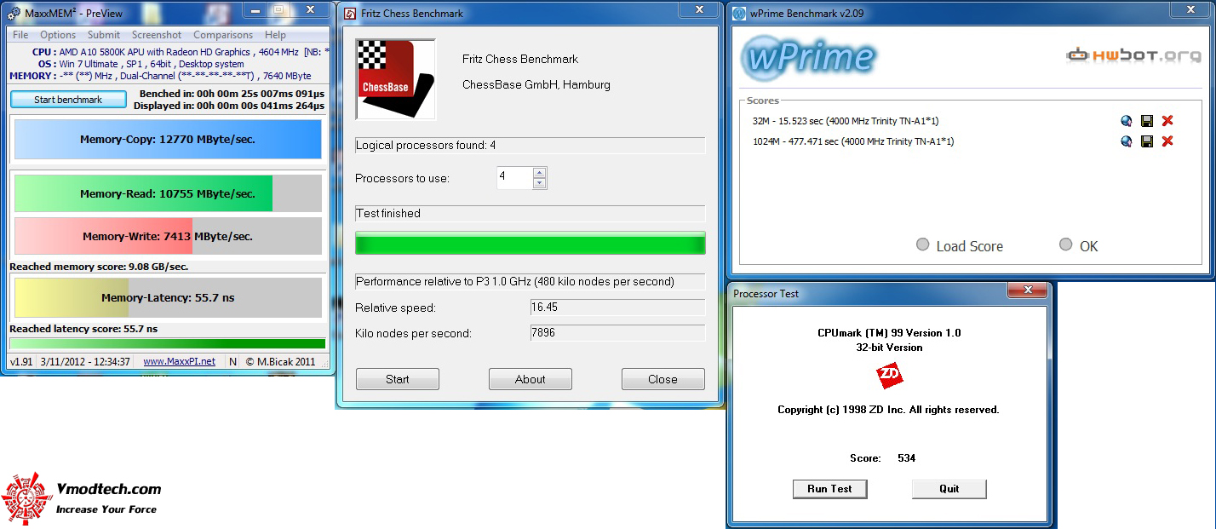The width and height of the screenshot is (1216, 529).
Task: Click the Run Test button
Action: click(829, 489)
